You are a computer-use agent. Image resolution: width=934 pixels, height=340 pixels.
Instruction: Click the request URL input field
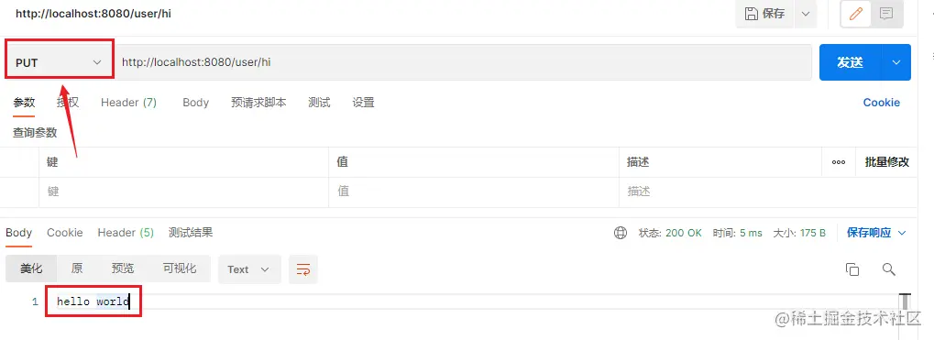(x=463, y=62)
